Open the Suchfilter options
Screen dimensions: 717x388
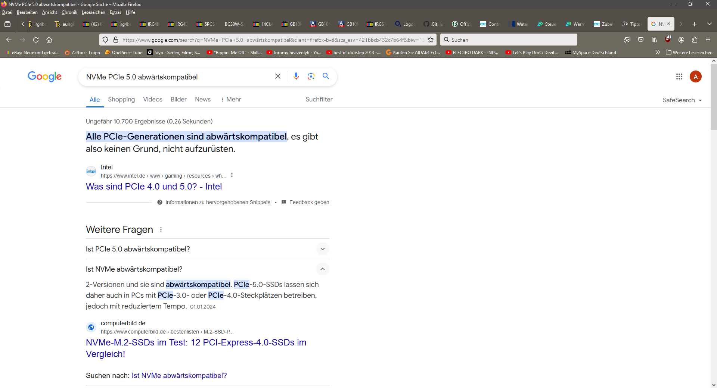(319, 99)
